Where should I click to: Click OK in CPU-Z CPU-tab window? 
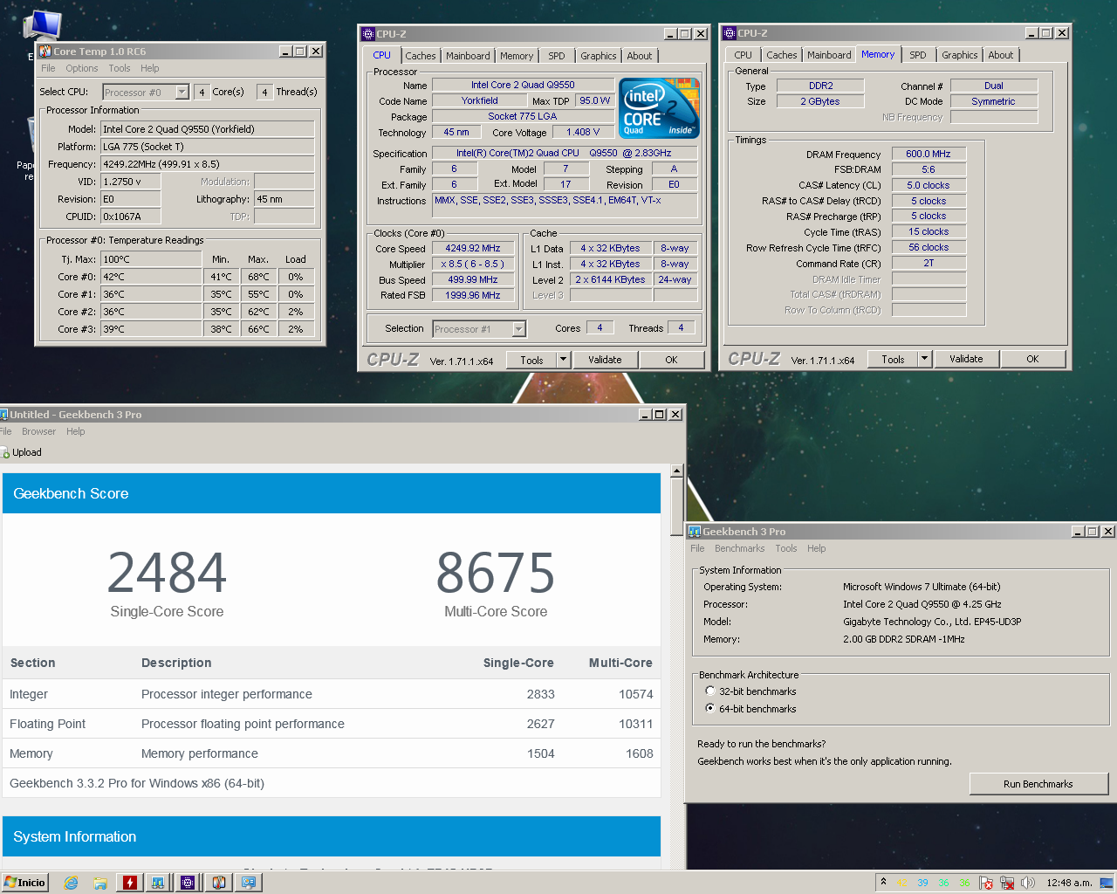[x=671, y=360]
